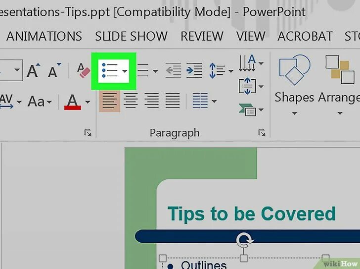Open the Align Text vertical option
The height and width of the screenshot is (269, 360).
(x=247, y=86)
